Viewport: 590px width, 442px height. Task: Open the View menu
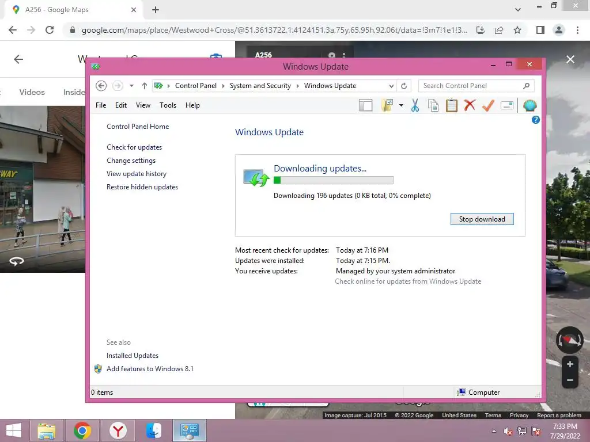tap(143, 105)
